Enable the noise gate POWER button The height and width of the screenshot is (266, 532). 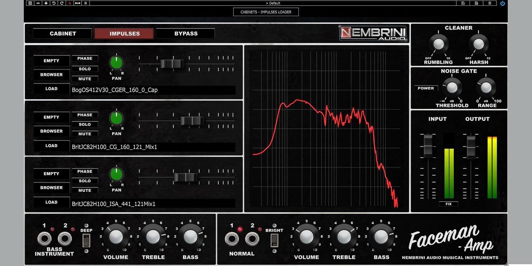[x=426, y=89]
